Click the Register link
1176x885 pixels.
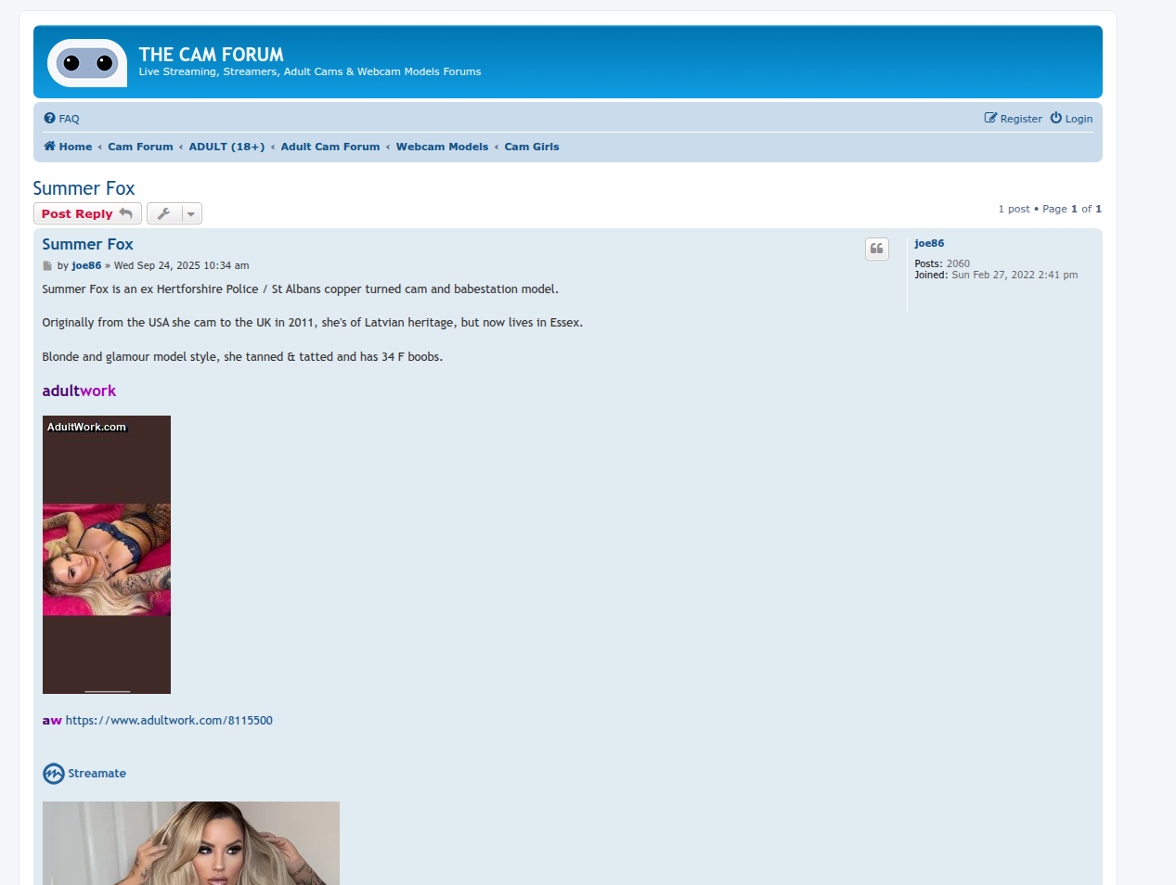click(x=1014, y=119)
